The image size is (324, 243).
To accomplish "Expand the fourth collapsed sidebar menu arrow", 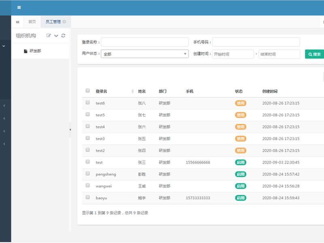I will click(x=4, y=144).
